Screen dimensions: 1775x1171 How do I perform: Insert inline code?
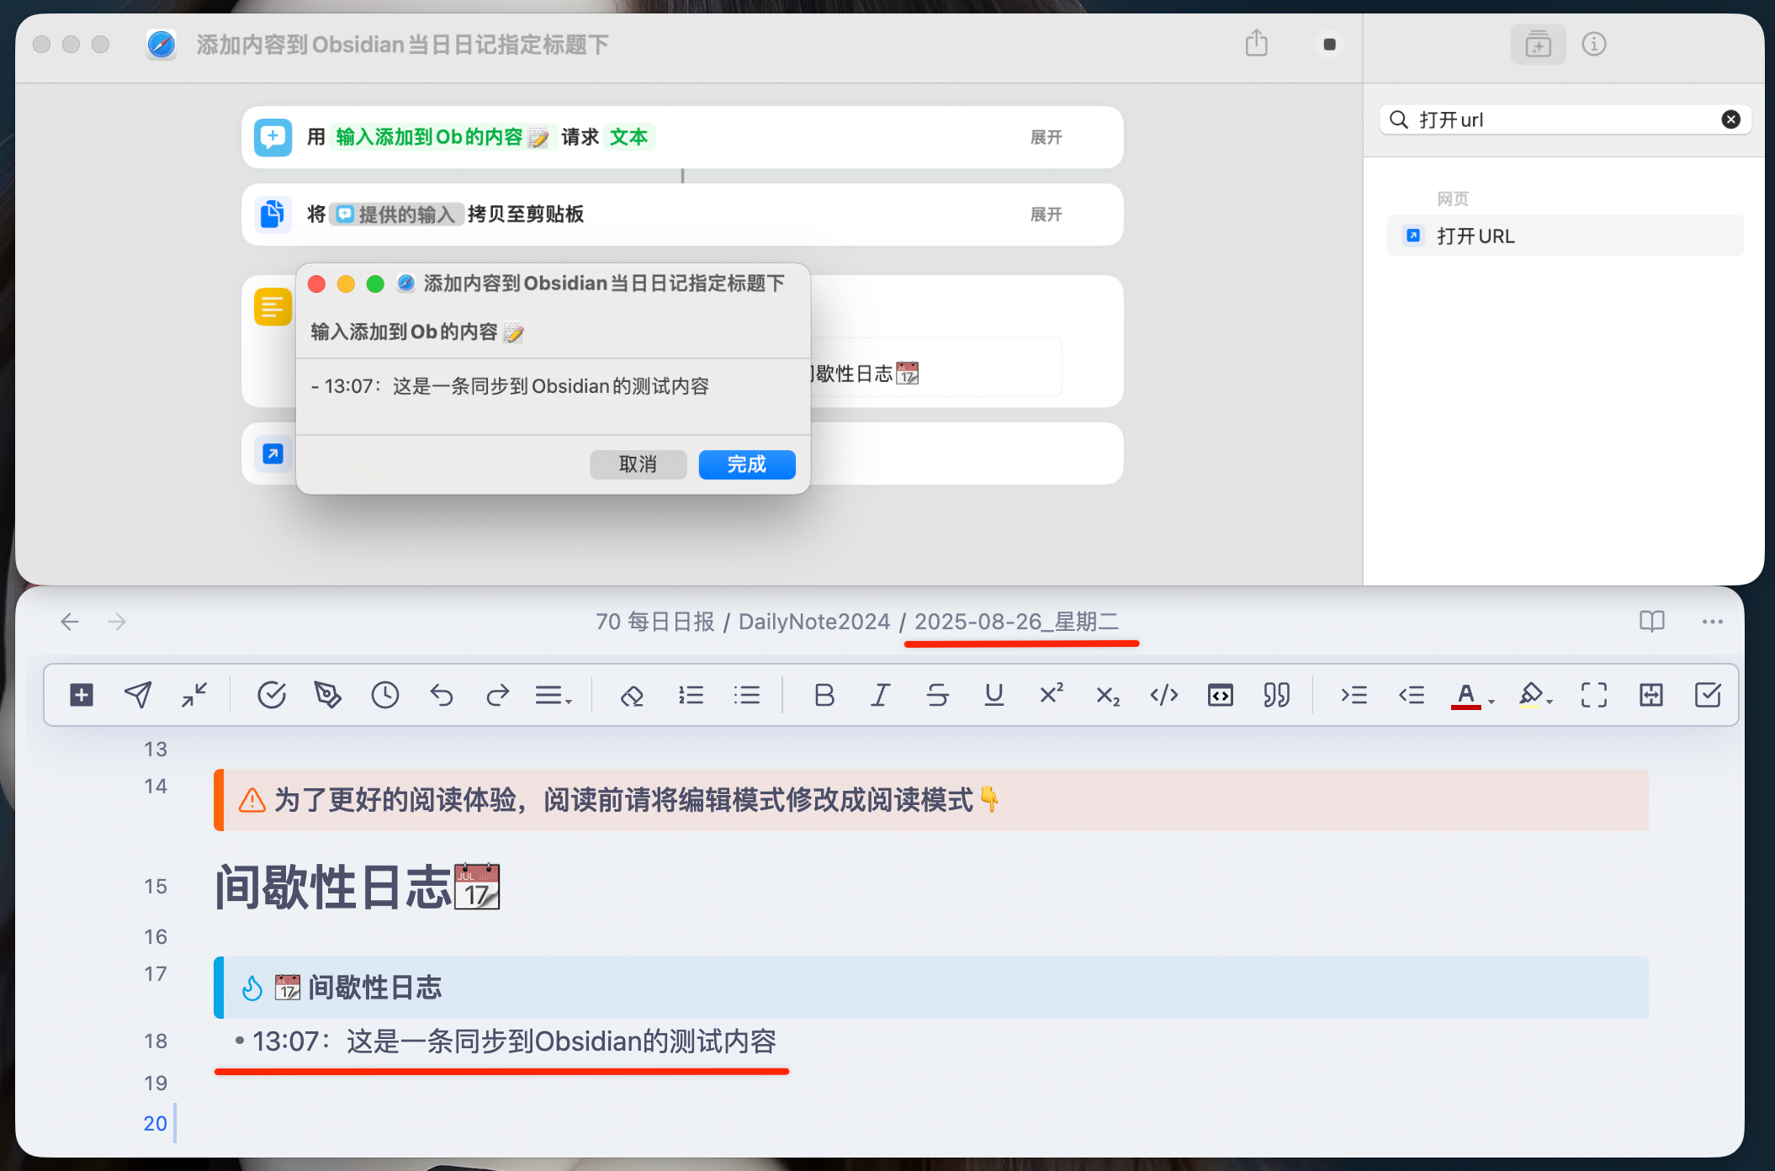1164,695
